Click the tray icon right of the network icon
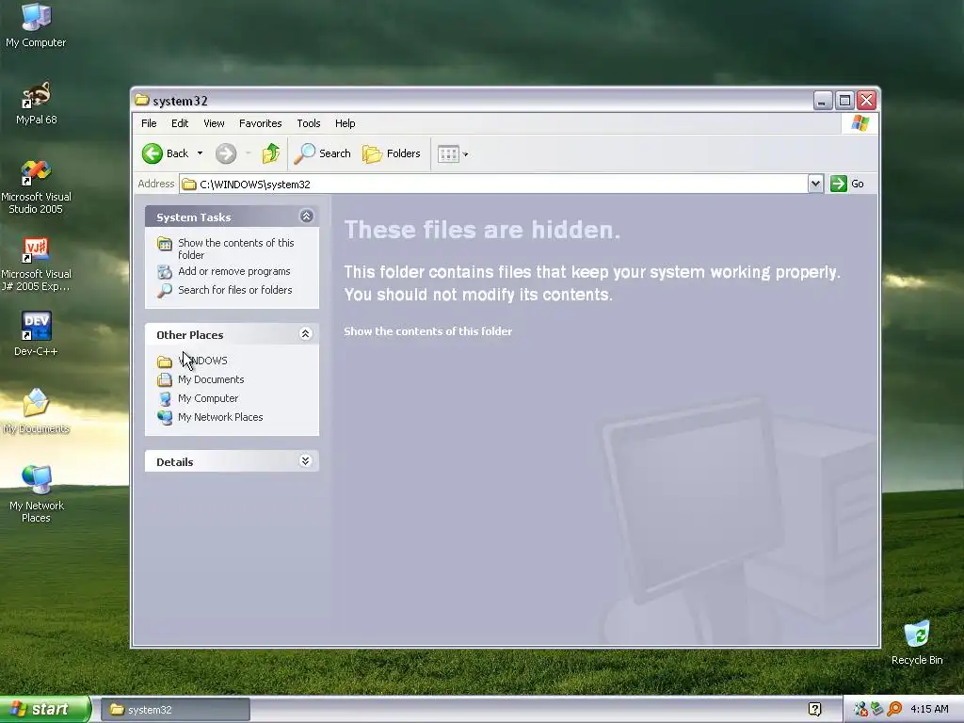 click(877, 709)
